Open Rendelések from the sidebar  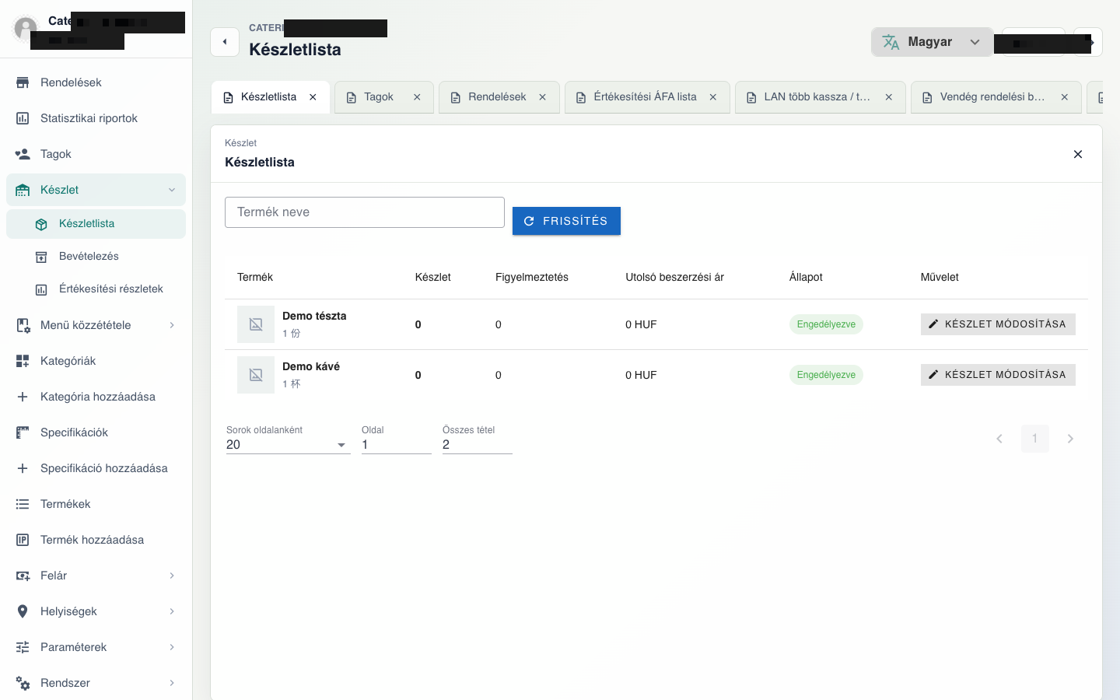point(96,82)
